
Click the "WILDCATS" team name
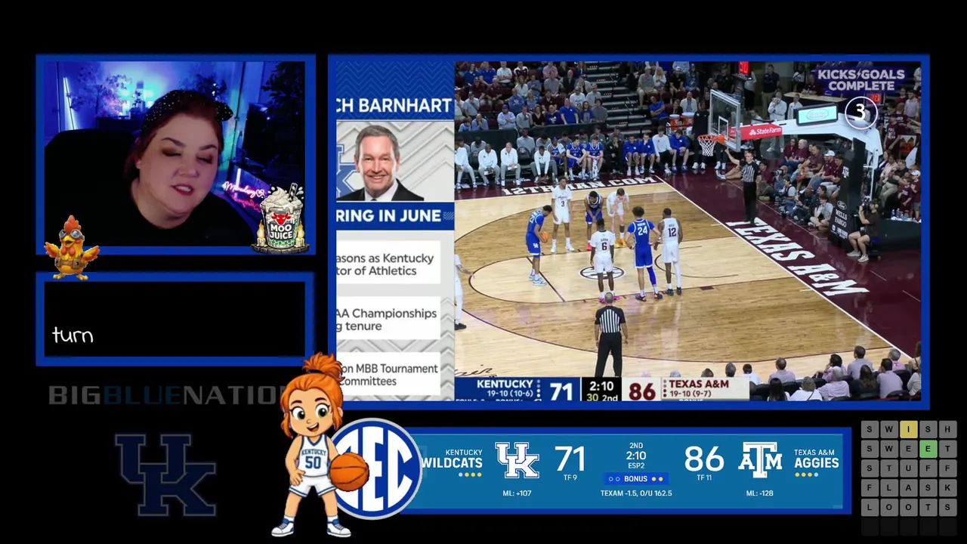(x=452, y=463)
